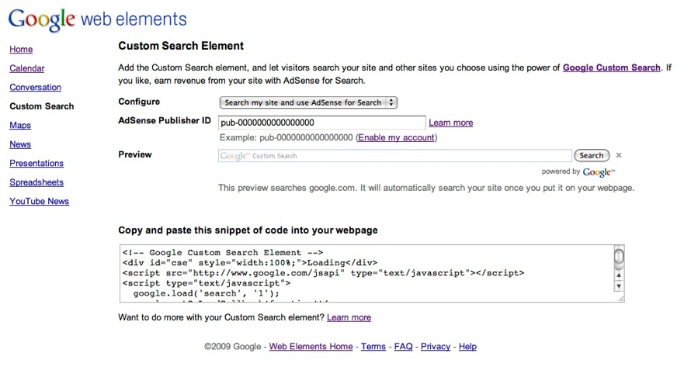Open the Home page in the sidebar
Screen dimensions: 691x367
[21, 50]
